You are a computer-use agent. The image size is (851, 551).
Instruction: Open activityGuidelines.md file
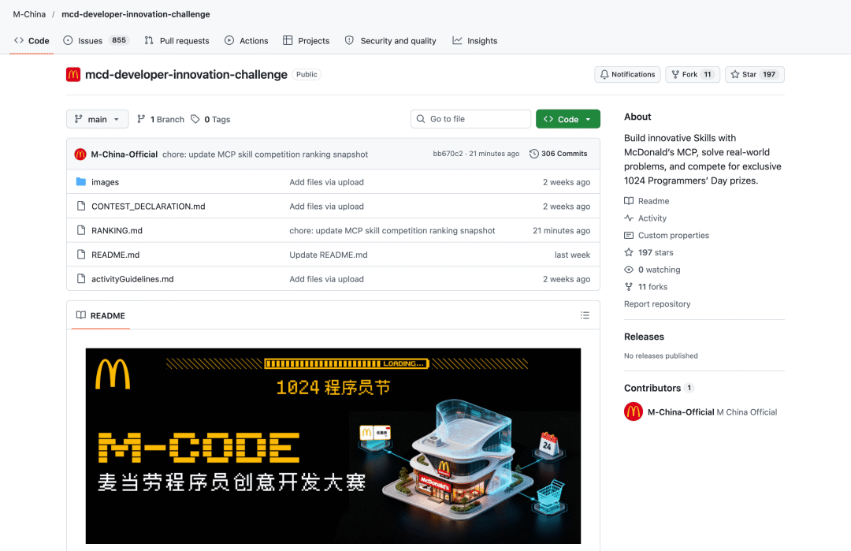[132, 279]
